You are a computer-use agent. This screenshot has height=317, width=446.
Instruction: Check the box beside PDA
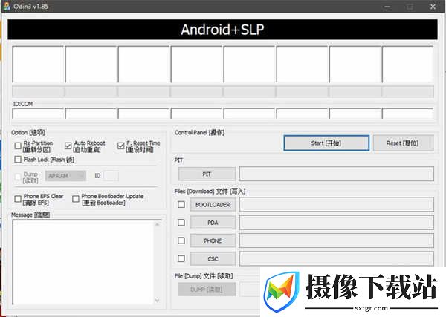[181, 223]
